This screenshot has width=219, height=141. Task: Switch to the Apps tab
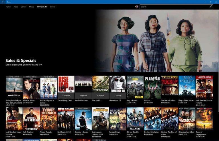pos(16,7)
